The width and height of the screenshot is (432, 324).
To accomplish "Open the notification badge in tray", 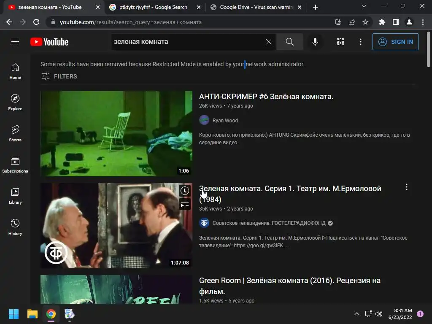I will coord(420,314).
